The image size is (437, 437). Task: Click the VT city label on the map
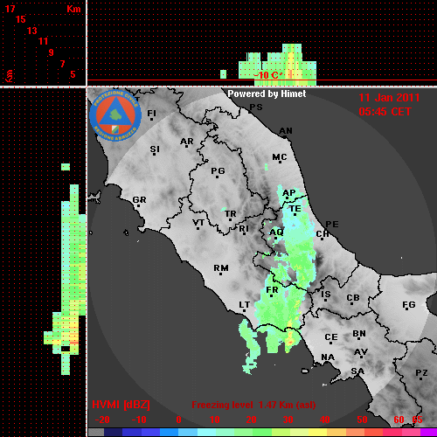pyautogui.click(x=198, y=223)
